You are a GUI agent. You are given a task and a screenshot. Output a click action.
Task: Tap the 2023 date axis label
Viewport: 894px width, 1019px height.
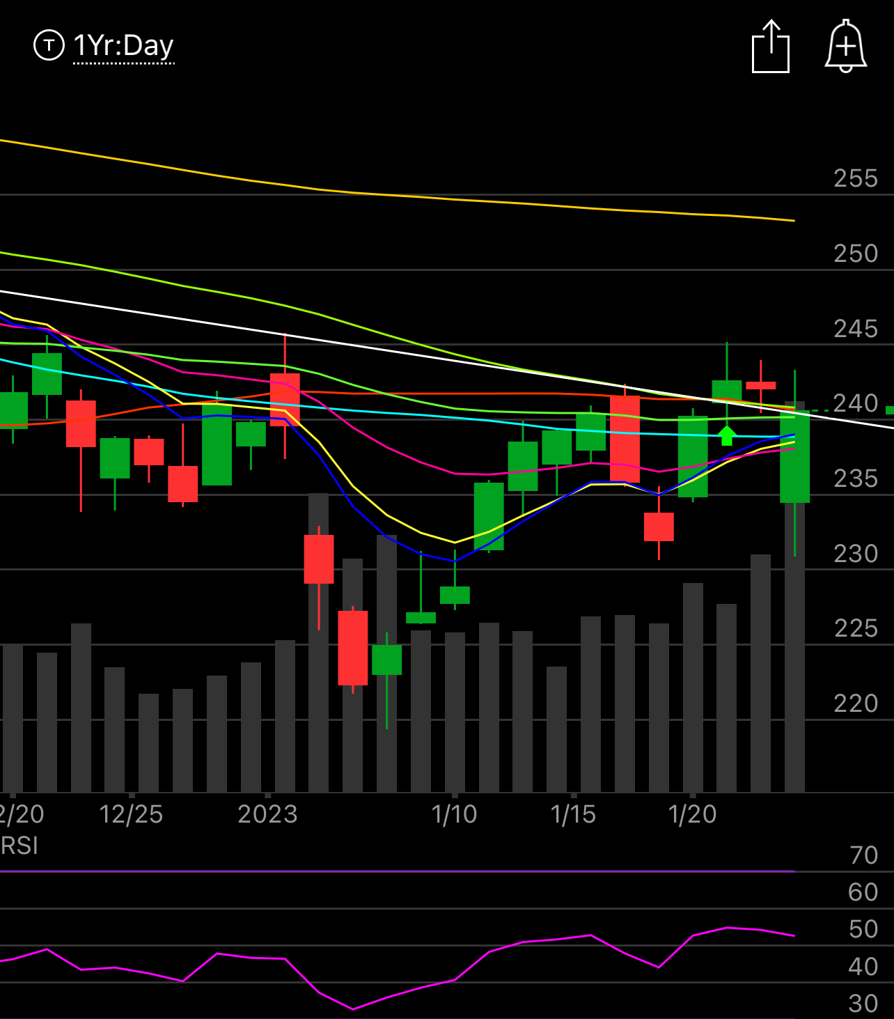click(268, 814)
